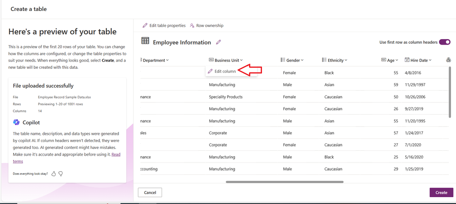The image size is (456, 204).
Task: Click the Age value 26 cell
Action: point(396,109)
